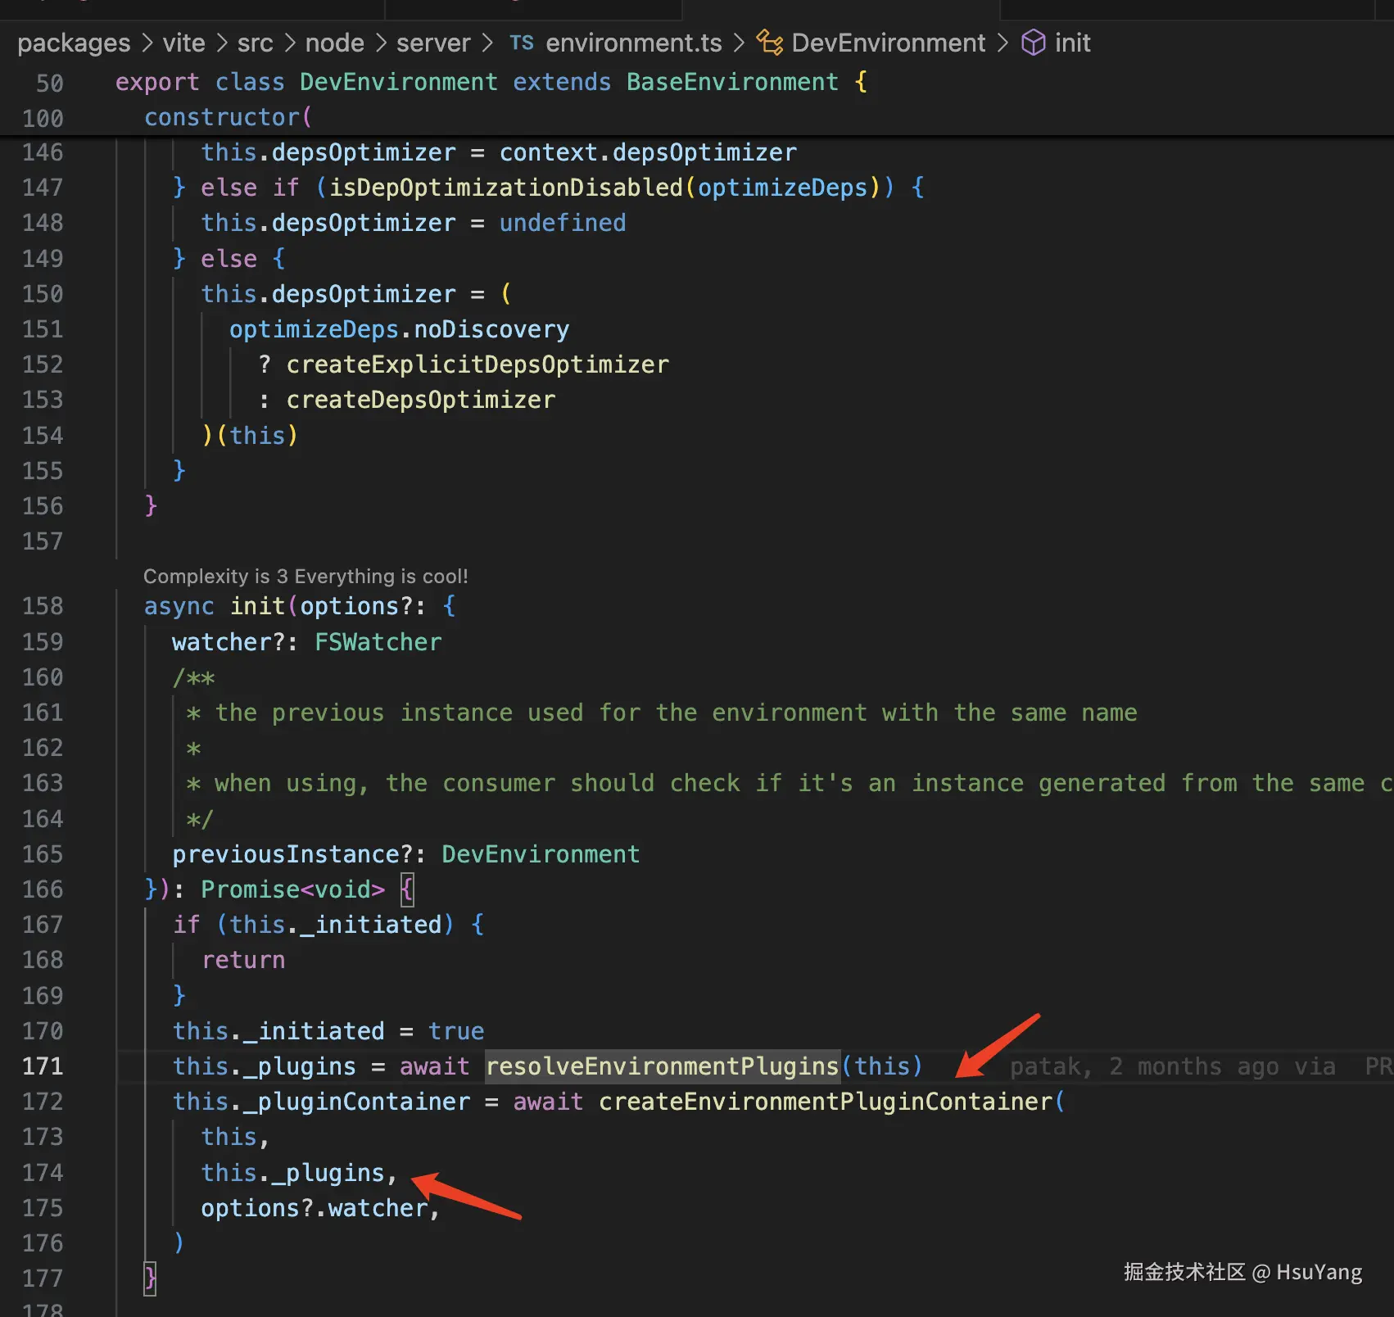This screenshot has width=1394, height=1317.
Task: Click the FSWatcher type on line 159
Action: point(378,642)
